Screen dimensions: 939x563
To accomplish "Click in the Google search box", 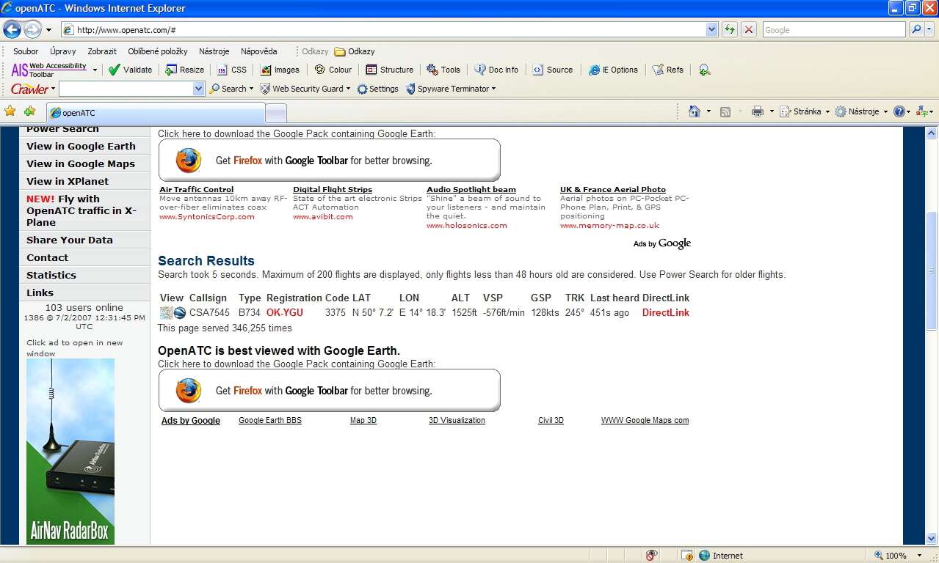I will 834,30.
